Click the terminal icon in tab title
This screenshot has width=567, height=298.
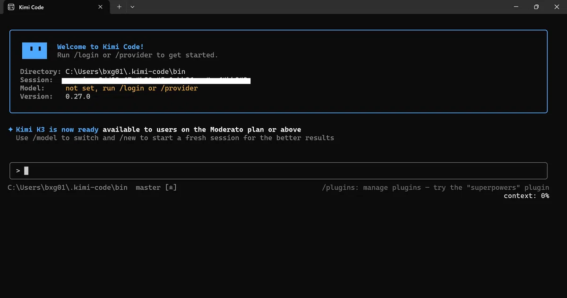point(11,7)
